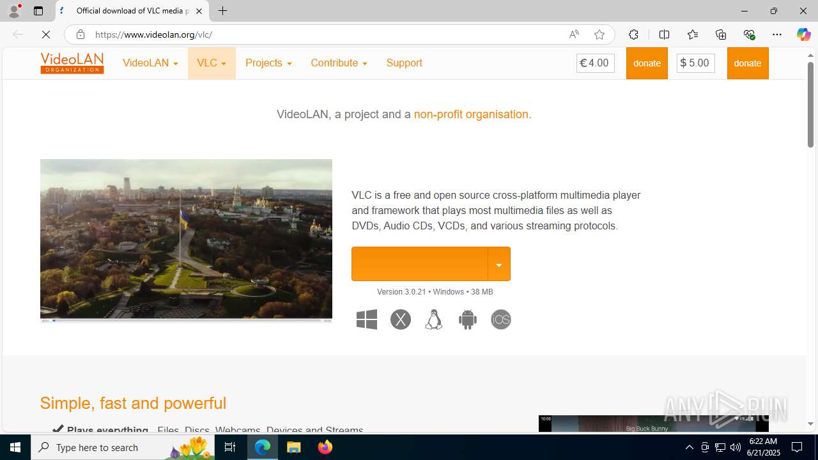The image size is (818, 460).
Task: Open Task View on taskbar
Action: (230, 447)
